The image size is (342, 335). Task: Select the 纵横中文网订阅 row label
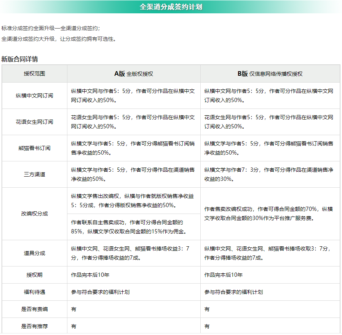coord(34,96)
